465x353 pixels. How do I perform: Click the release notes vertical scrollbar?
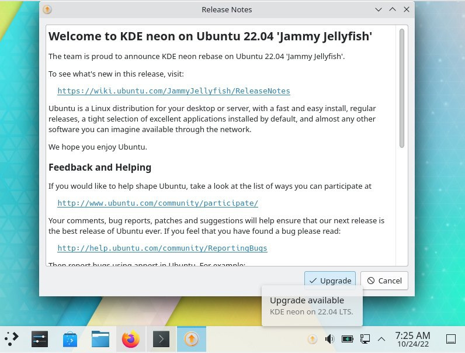coord(402,88)
